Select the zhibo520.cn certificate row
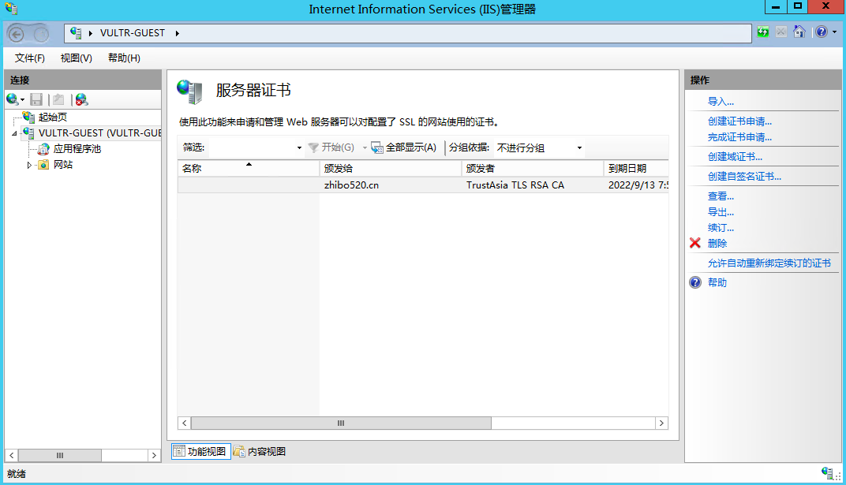 click(423, 185)
